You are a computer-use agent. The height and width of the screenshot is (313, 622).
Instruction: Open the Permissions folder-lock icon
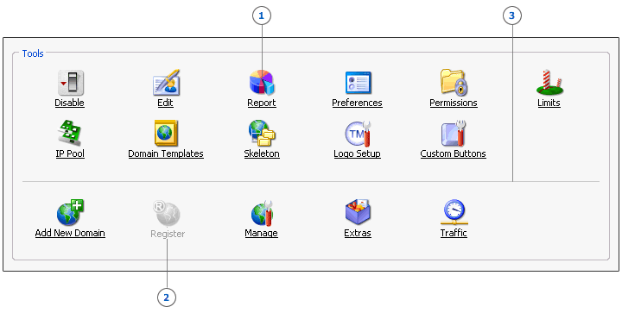pyautogui.click(x=454, y=83)
